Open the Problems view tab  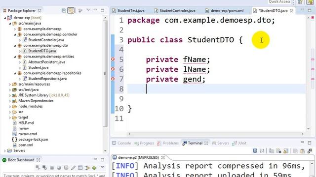168,143
